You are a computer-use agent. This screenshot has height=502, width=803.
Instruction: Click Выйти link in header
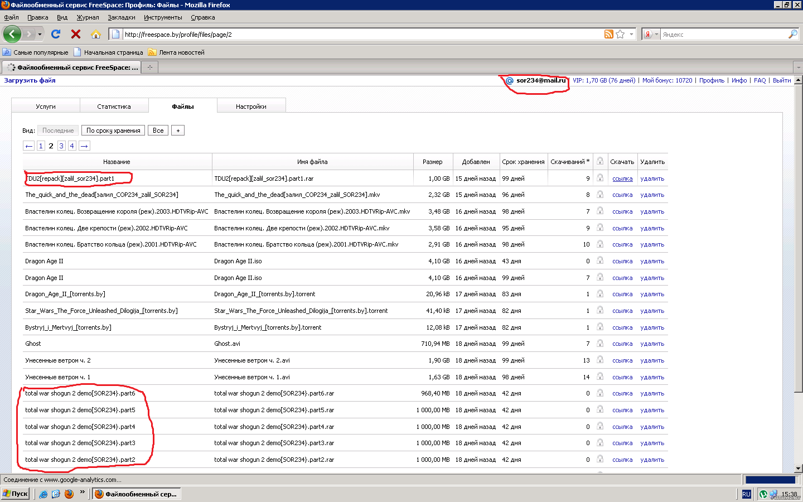pyautogui.click(x=782, y=80)
